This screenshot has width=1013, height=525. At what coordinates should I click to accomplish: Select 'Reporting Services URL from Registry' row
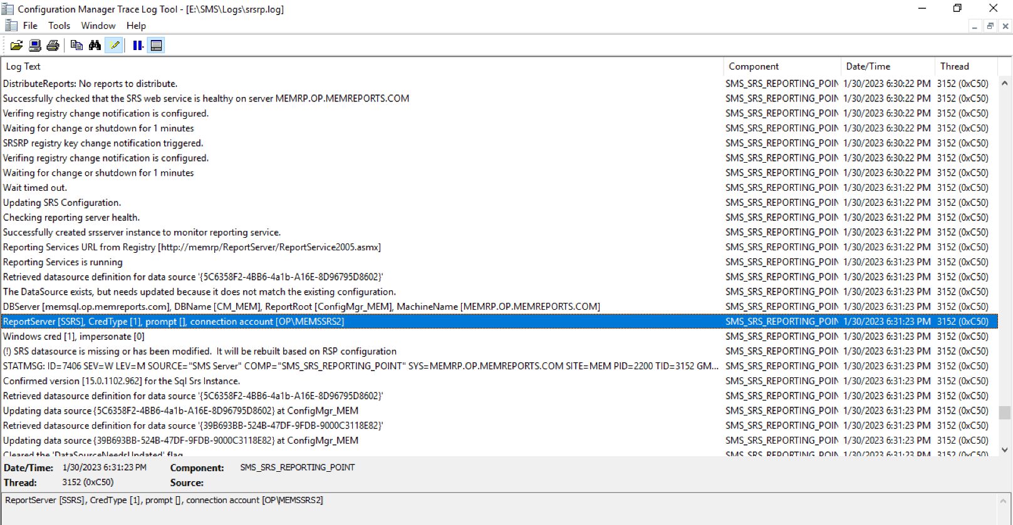(x=499, y=247)
